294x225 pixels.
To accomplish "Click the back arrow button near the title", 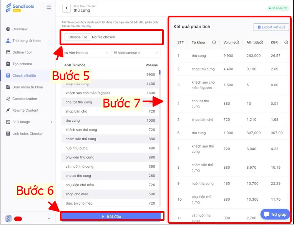I will pos(66,8).
